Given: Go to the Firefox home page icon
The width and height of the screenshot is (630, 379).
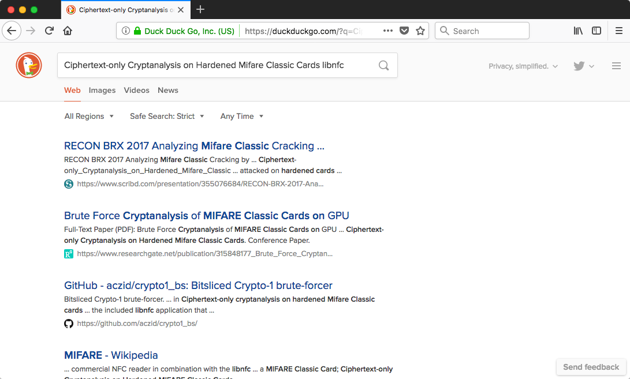Looking at the screenshot, I should point(68,31).
